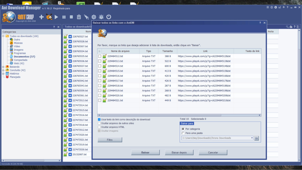The height and width of the screenshot is (170, 302).
Task: Click the plus icon to add a download
Action: pos(41,17)
